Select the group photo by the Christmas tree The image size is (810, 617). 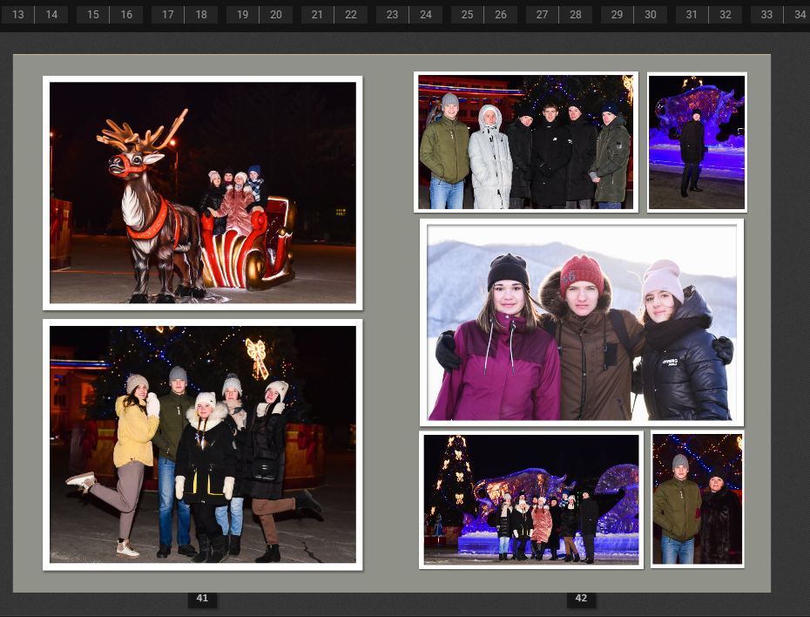(202, 445)
